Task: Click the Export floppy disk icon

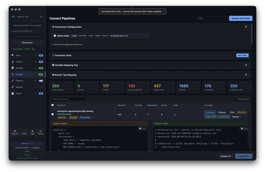Action: [x=13, y=93]
